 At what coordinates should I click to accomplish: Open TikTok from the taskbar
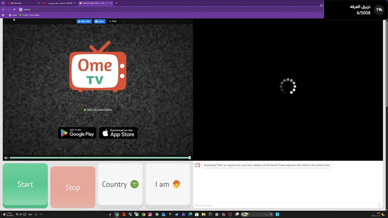click(x=110, y=214)
